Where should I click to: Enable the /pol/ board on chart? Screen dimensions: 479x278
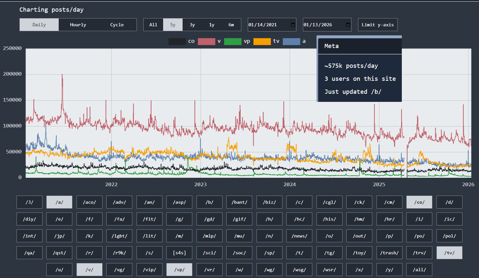449,236
